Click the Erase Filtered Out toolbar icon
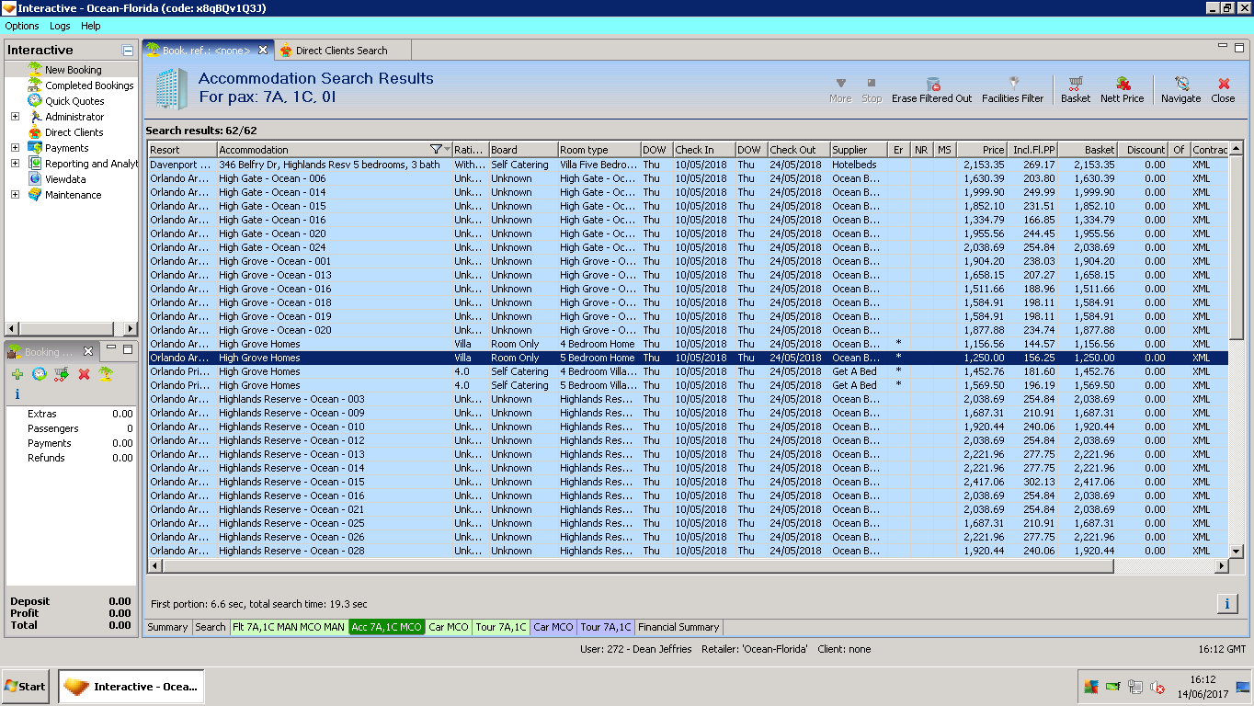 click(x=932, y=85)
